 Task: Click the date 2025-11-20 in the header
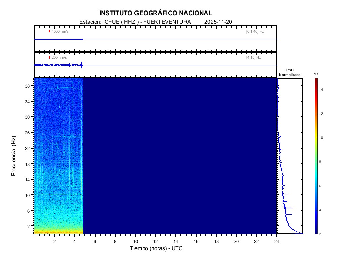(218, 22)
